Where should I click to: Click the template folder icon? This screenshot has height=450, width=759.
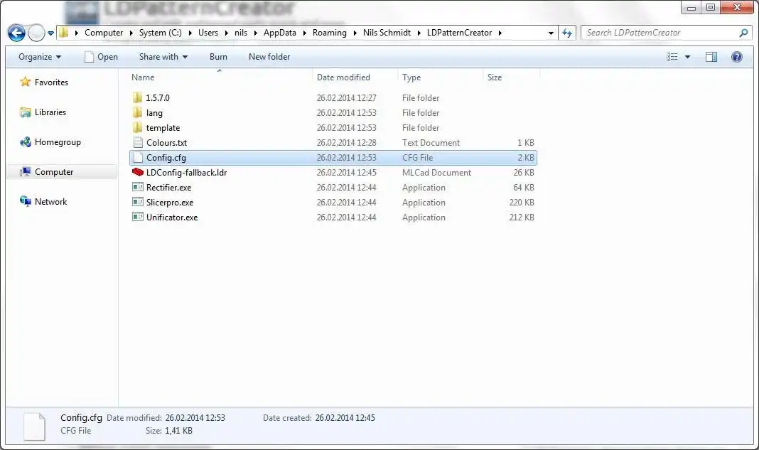[x=137, y=127]
